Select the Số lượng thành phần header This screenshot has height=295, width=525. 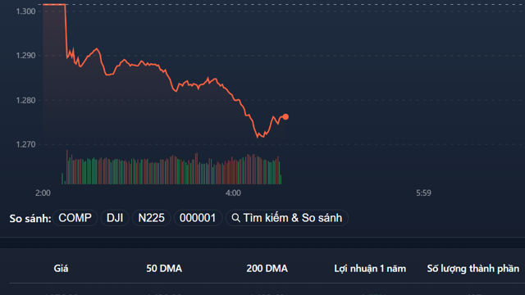(473, 269)
